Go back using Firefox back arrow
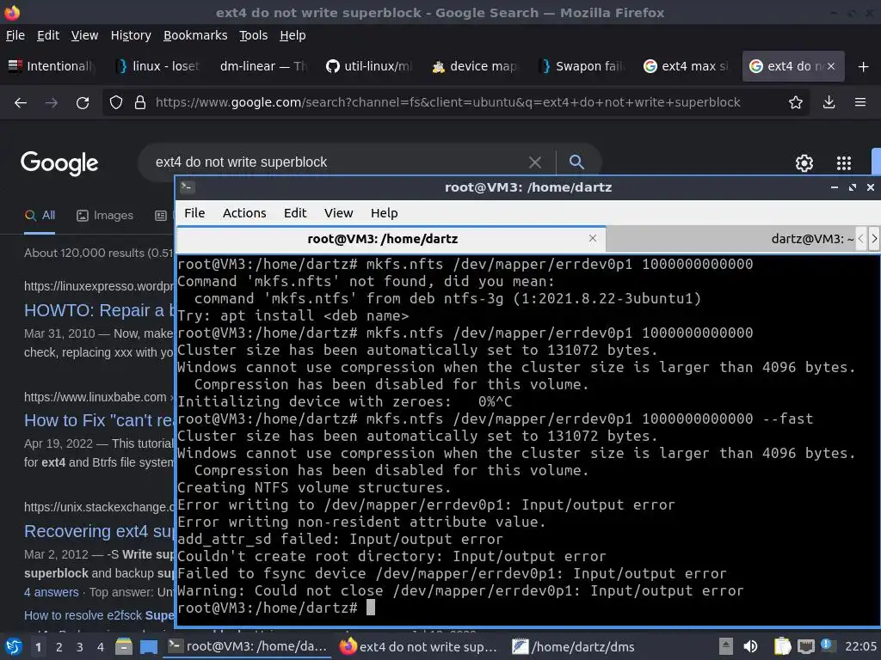The image size is (881, 660). 21,103
